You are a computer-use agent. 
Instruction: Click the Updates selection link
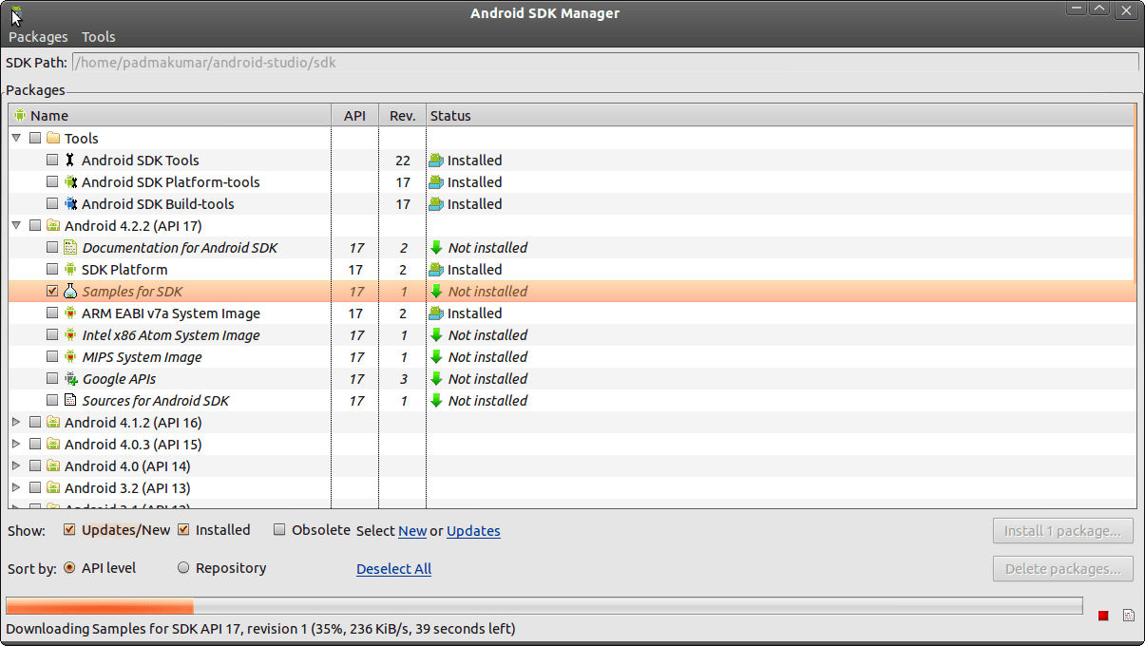pyautogui.click(x=473, y=531)
